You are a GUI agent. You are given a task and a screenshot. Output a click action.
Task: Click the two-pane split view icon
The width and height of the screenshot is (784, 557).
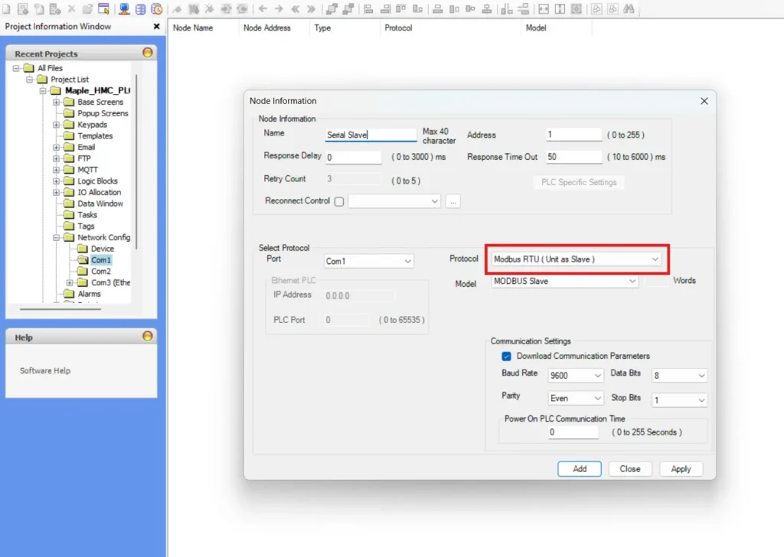560,9
